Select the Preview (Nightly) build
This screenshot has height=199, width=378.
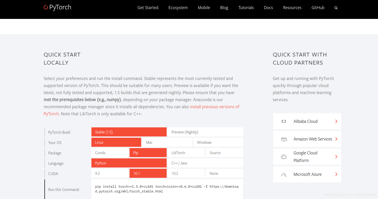click(205, 132)
